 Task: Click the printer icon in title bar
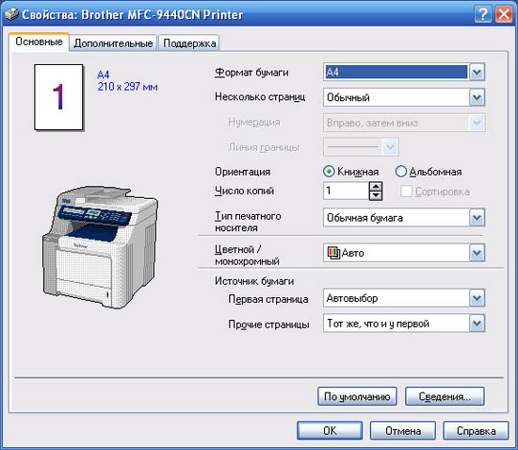(x=12, y=14)
